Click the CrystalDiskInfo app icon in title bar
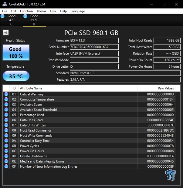Screen dimensions: 183x188 pos(4,4)
